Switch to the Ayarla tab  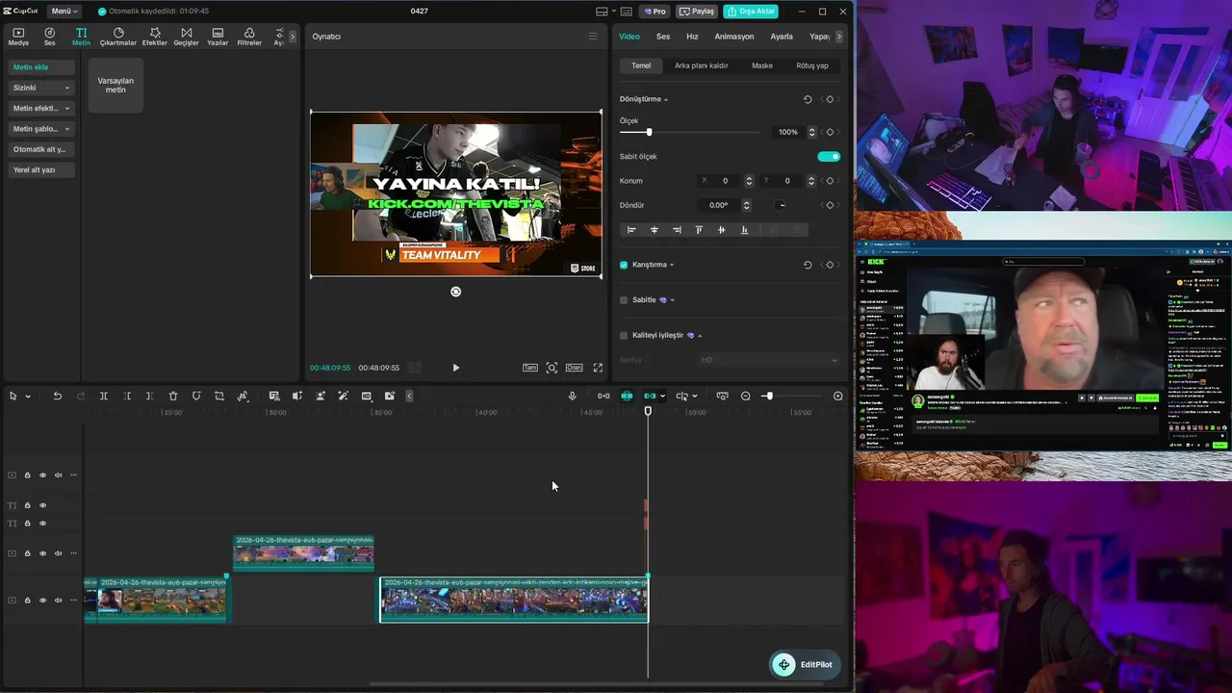coord(782,37)
